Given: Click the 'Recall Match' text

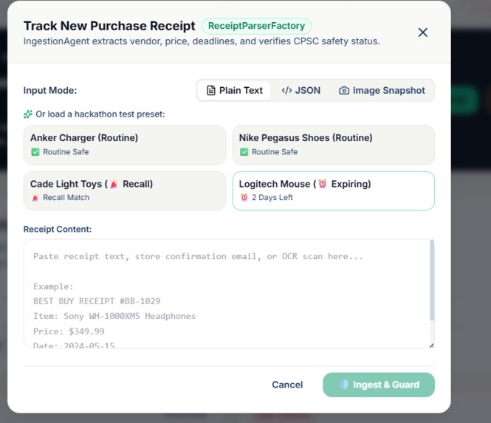Looking at the screenshot, I should tap(66, 198).
